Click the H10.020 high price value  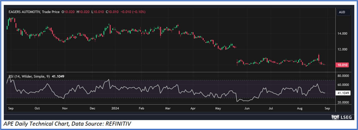pos(83,12)
